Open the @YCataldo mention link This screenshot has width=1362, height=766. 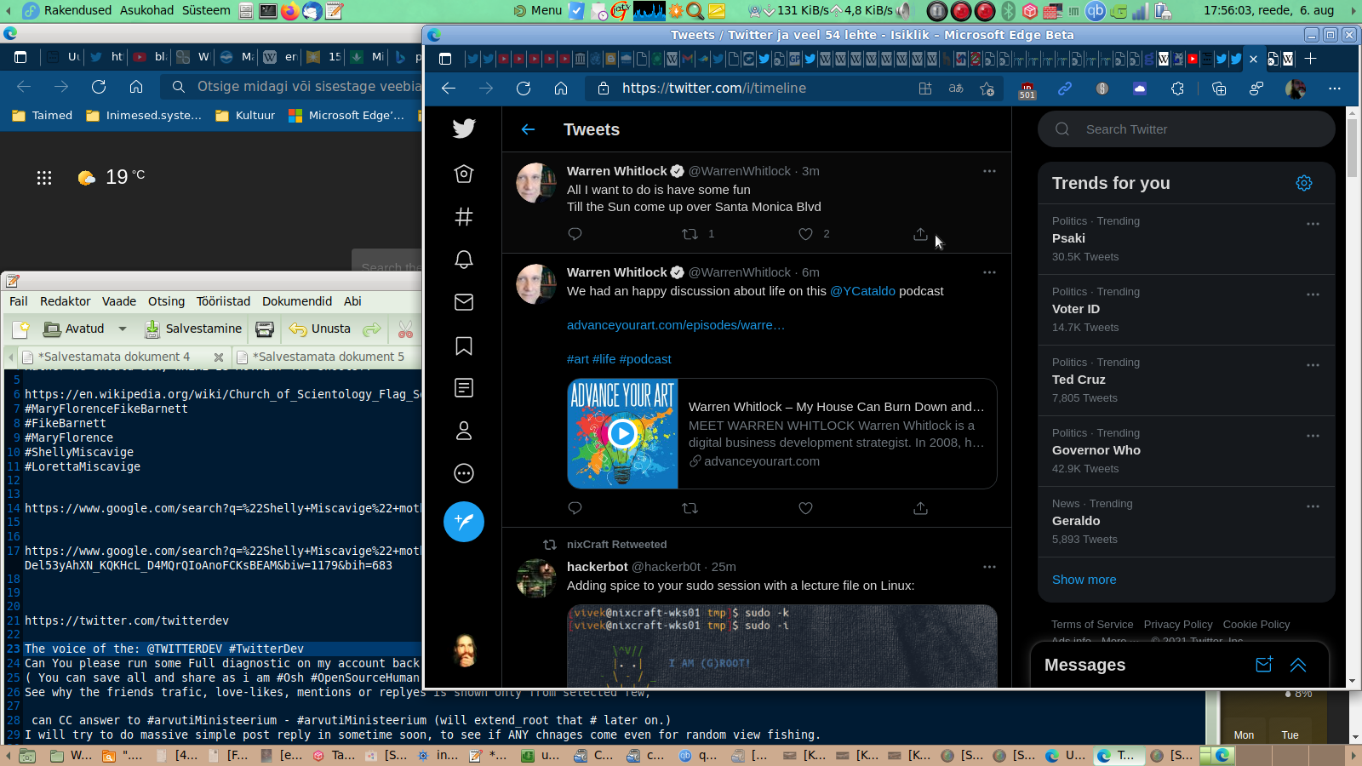tap(862, 291)
